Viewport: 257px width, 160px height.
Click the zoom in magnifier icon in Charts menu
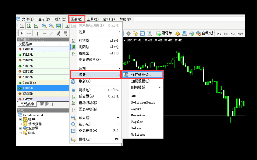[74, 118]
